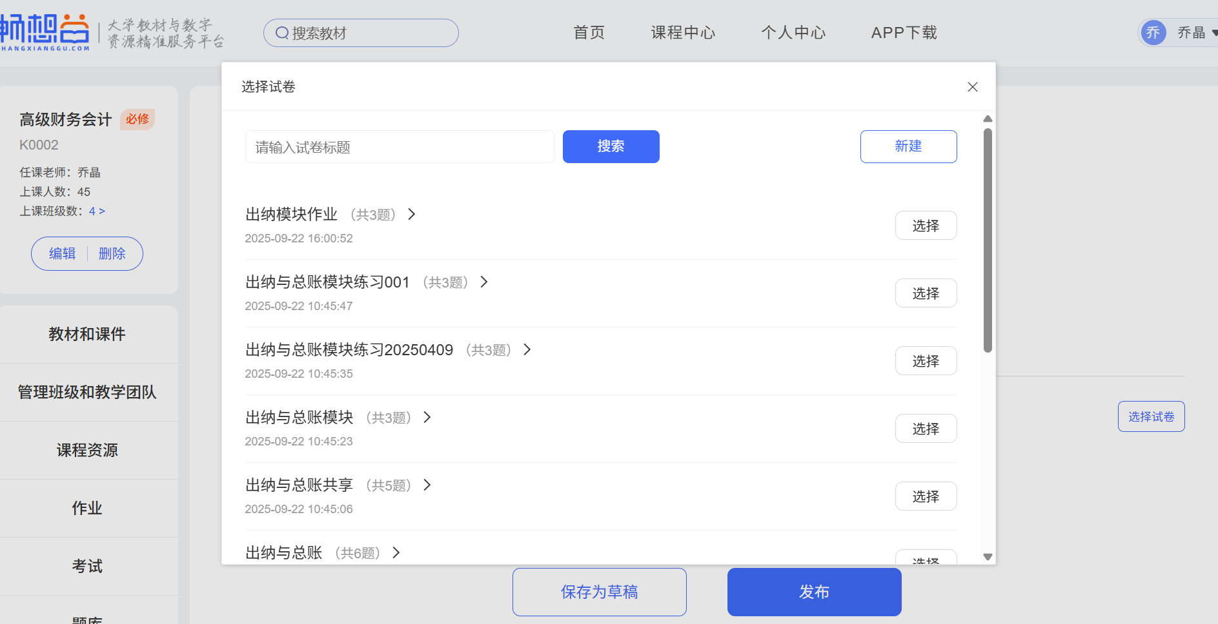Click the search magnifier icon in header
Viewport: 1218px width, 624px height.
(x=282, y=33)
